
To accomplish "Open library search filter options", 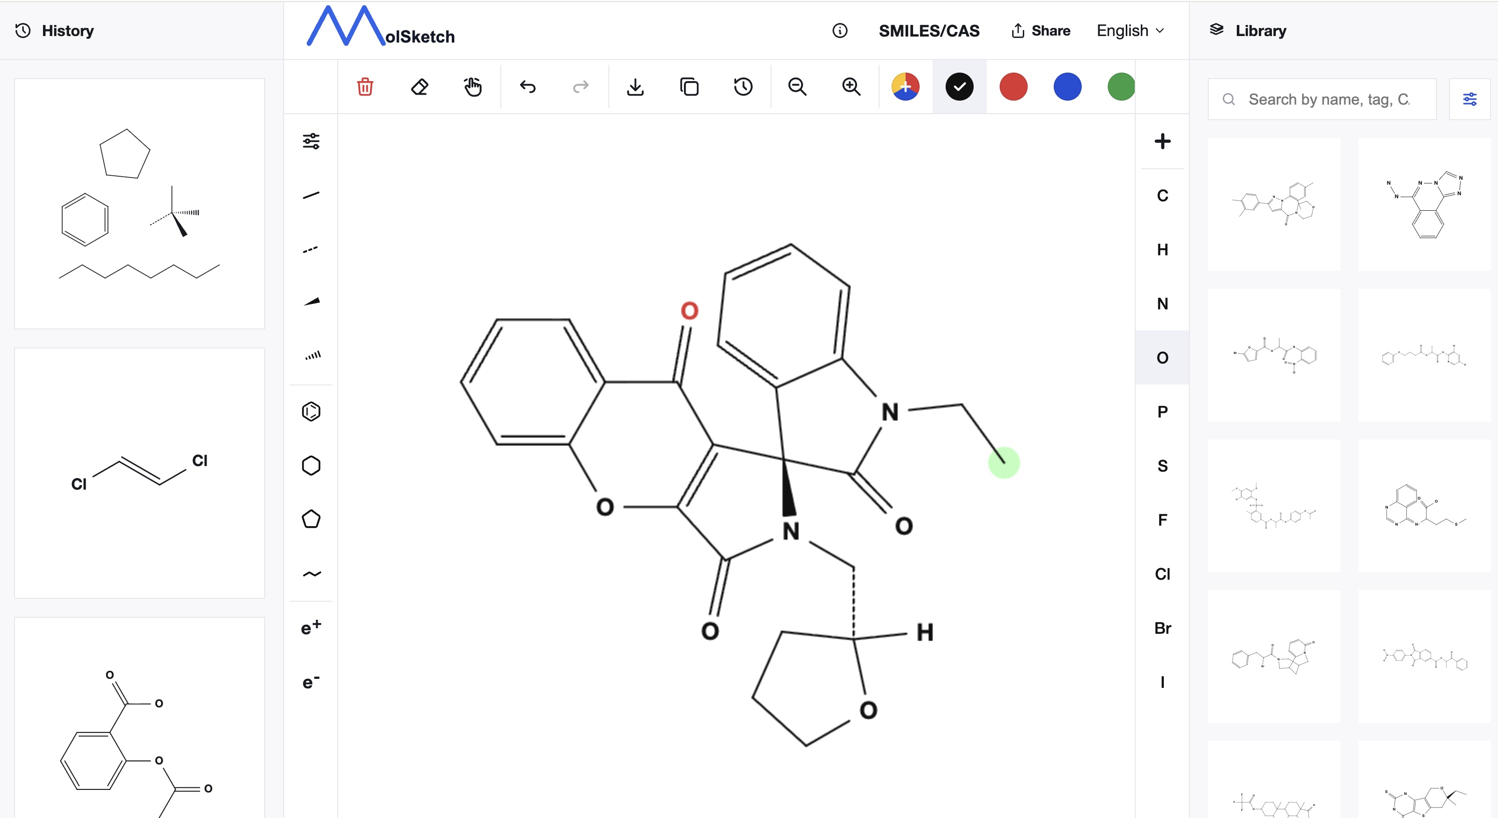I will [x=1469, y=100].
